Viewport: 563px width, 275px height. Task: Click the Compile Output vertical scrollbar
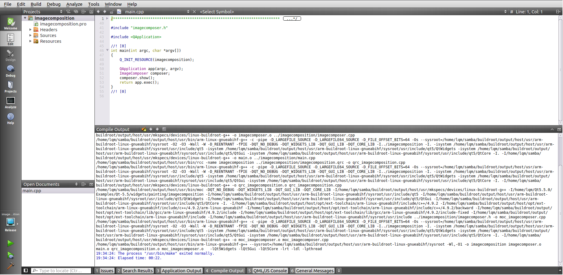560,197
